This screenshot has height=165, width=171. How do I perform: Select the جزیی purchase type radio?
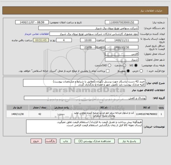click(141, 71)
